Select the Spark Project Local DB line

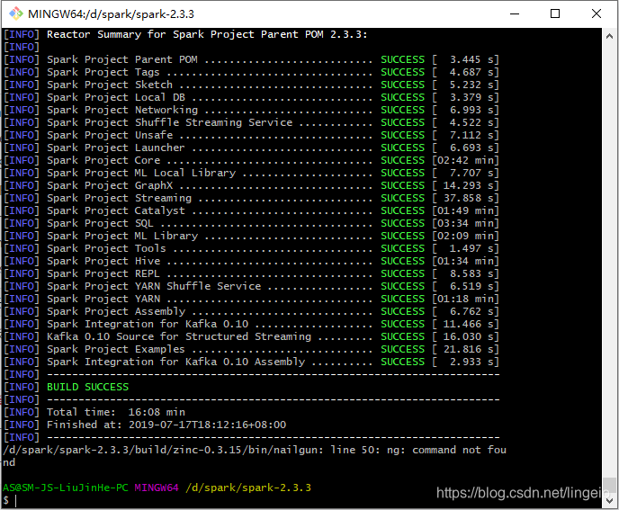click(252, 97)
